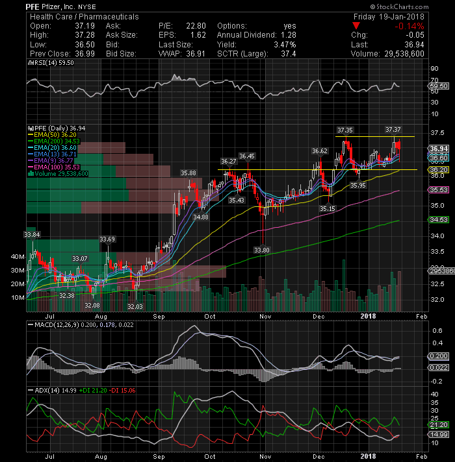455x462 pixels.
Task: Click the 33.84 price annotation
Action: click(32, 234)
